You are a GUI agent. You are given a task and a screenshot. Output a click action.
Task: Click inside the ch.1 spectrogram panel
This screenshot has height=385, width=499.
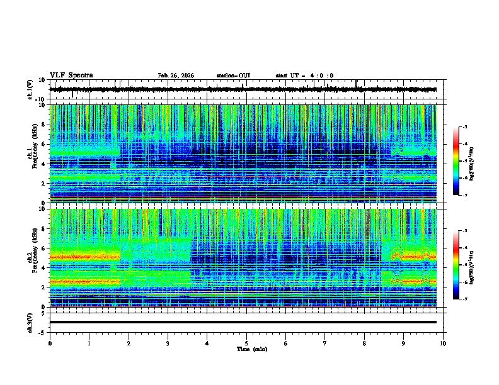point(243,153)
